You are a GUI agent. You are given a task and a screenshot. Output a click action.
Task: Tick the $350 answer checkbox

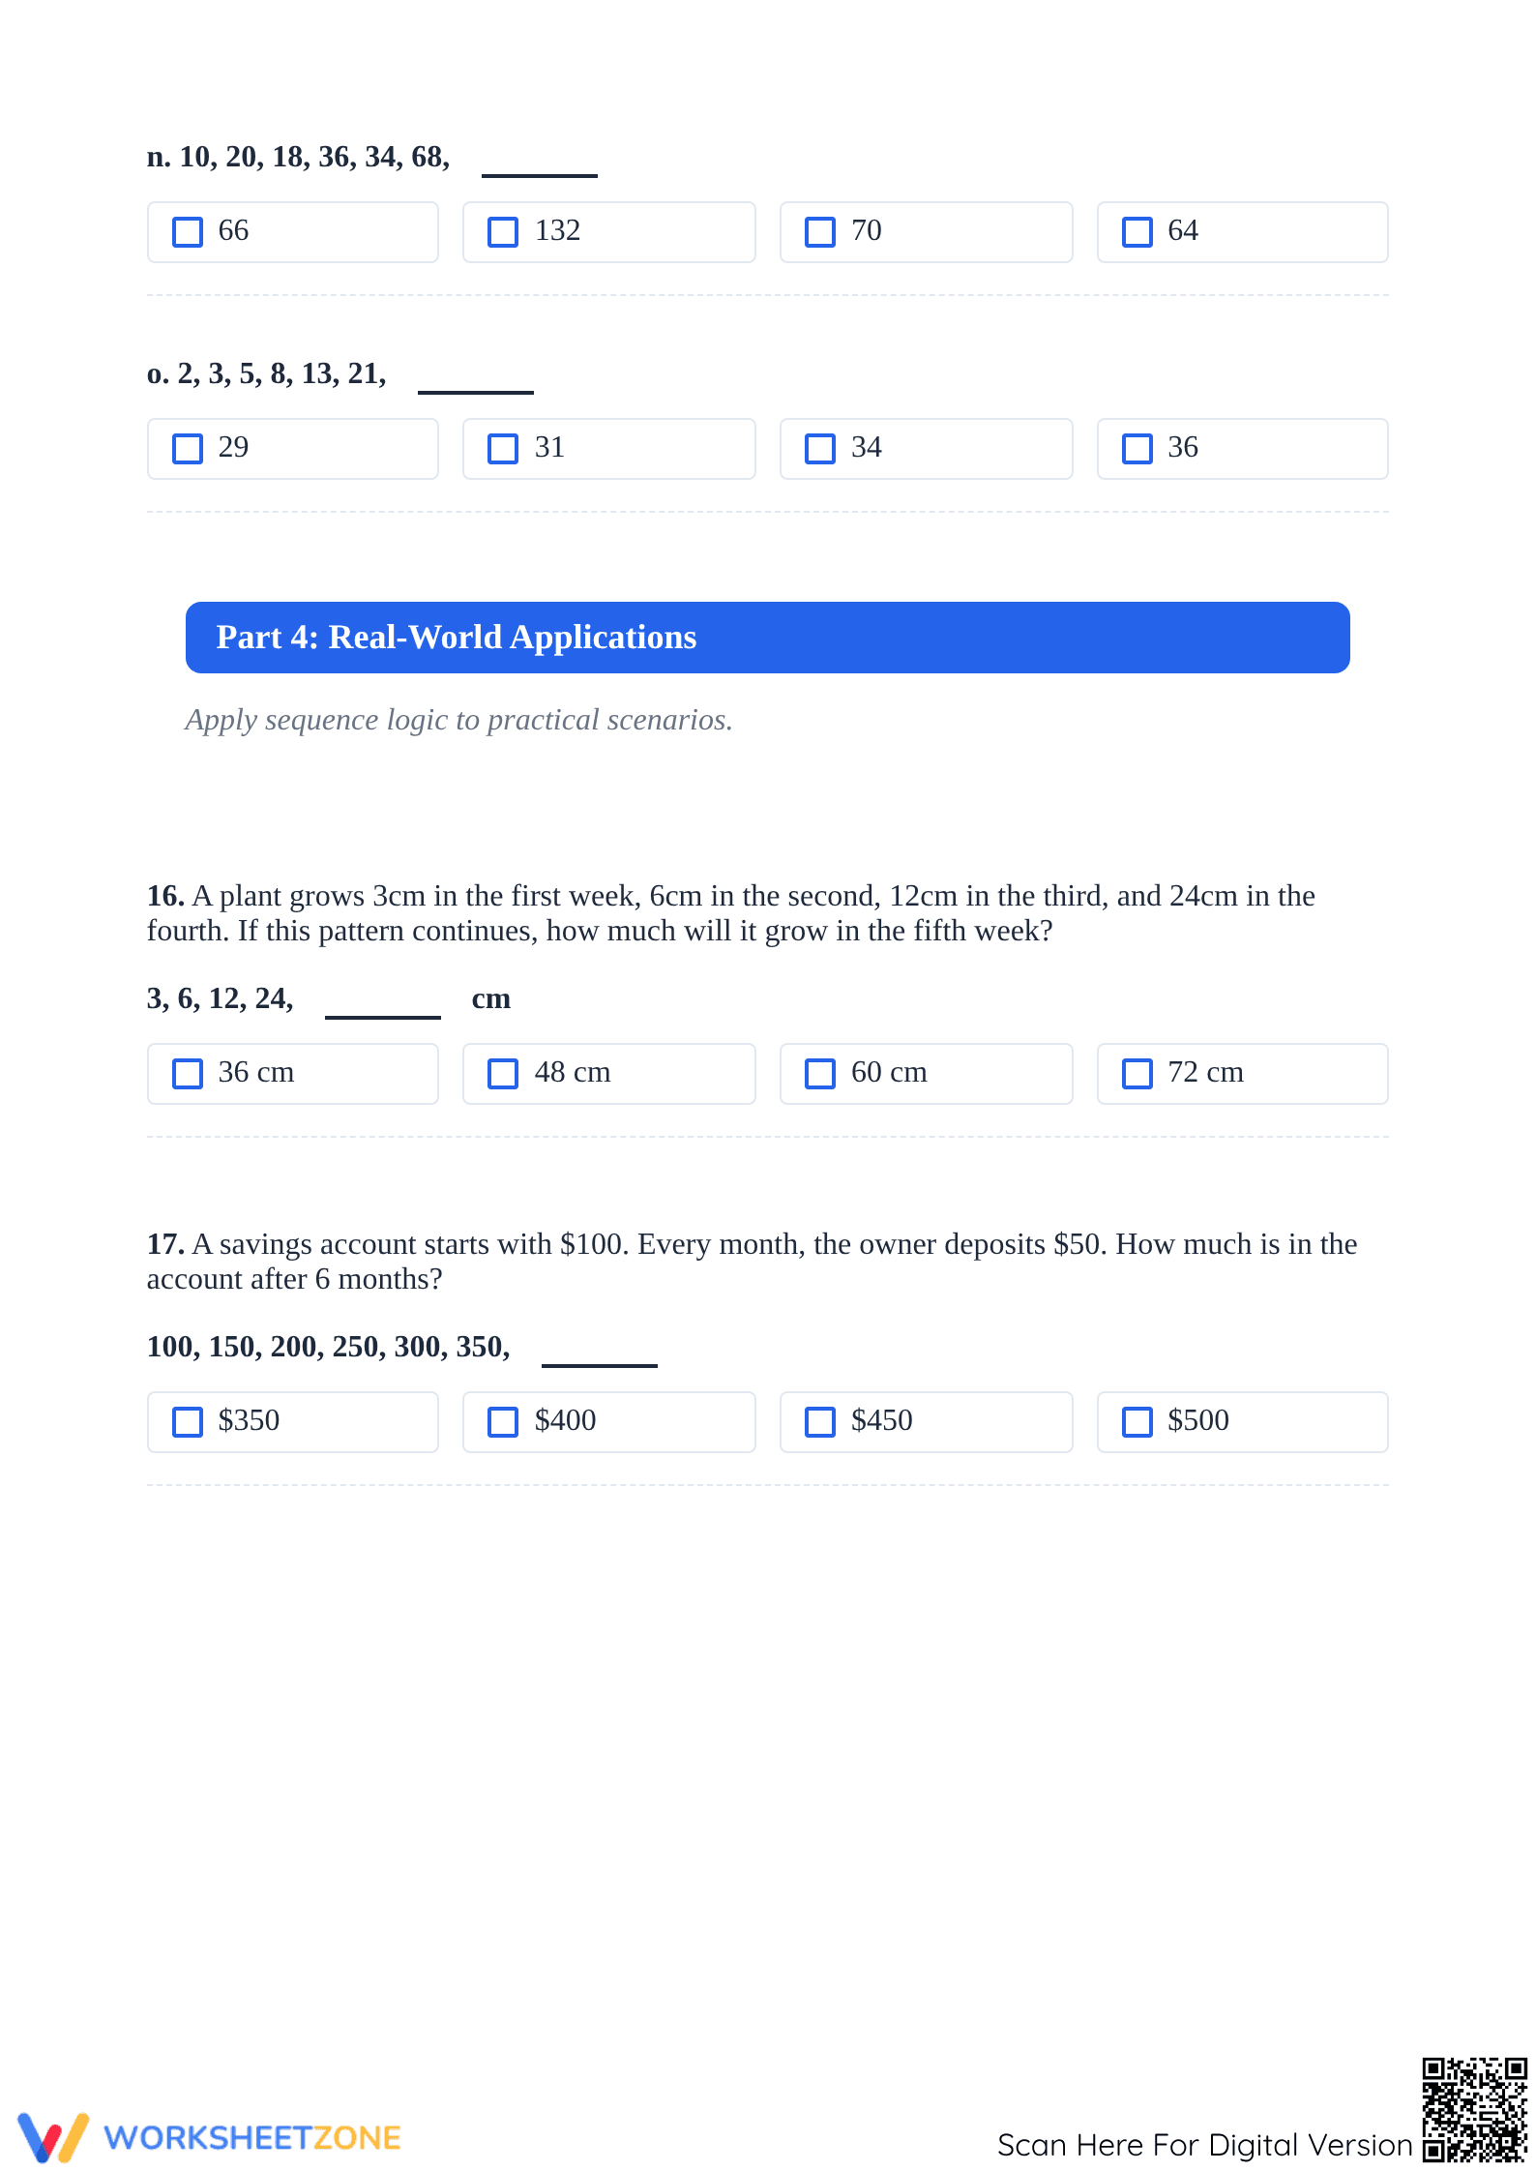coord(187,1422)
